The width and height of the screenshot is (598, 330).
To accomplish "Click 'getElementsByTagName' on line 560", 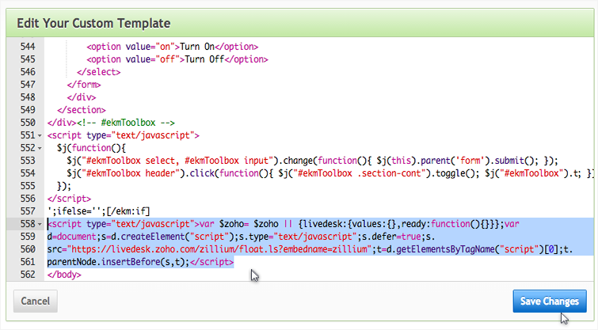I will coord(446,248).
